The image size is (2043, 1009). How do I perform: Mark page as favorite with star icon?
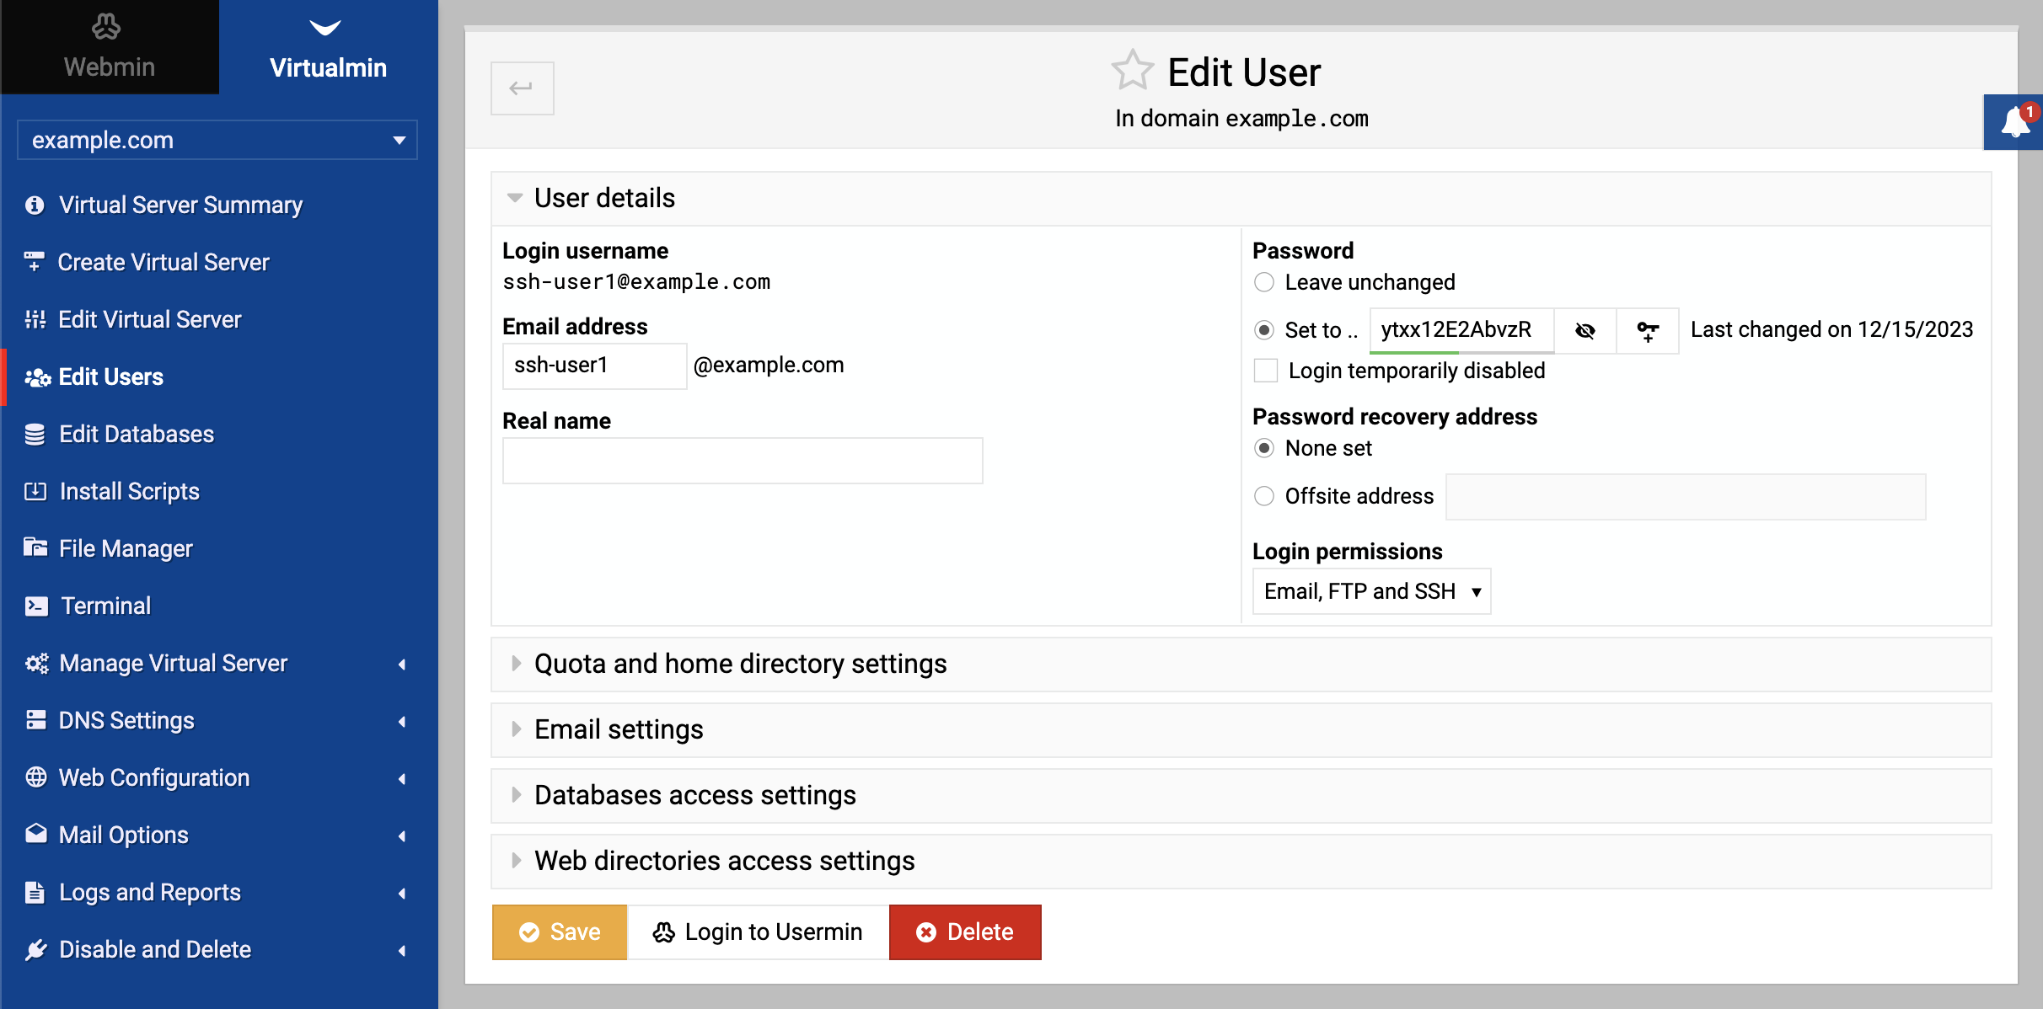click(x=1132, y=71)
